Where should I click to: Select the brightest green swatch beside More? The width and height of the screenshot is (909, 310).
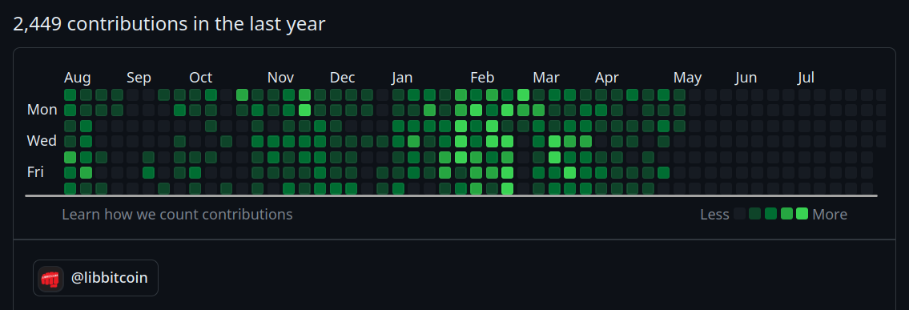(802, 213)
